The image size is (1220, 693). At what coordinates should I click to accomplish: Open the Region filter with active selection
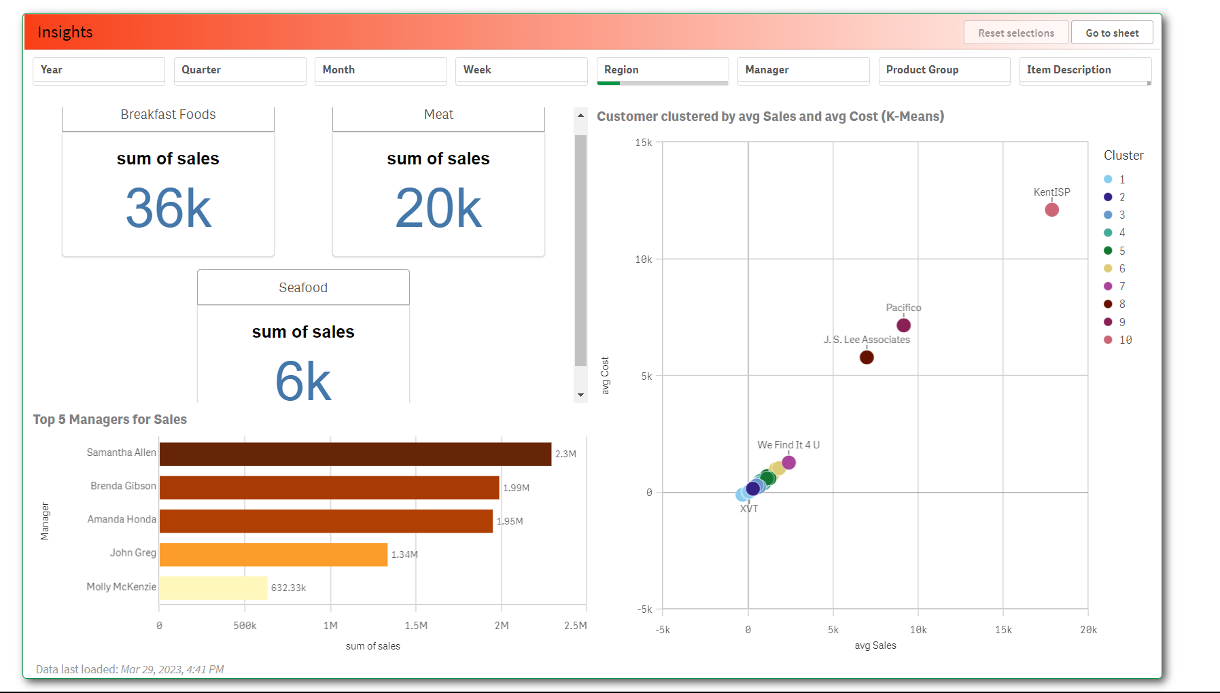coord(662,70)
